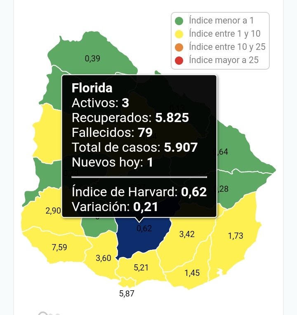Click the 5,87 label below the map
Image resolution: width=297 pixels, height=315 pixels.
pyautogui.click(x=127, y=294)
